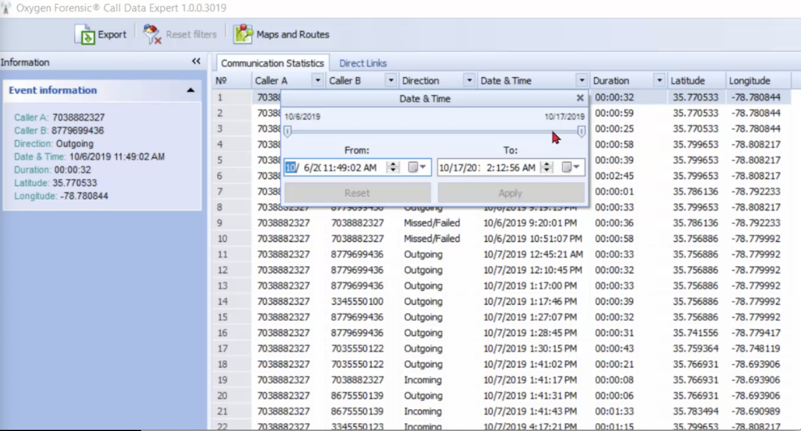Screen dimensions: 801x431
Task: Collapse the Information panel with the double arrow
Action: coord(196,61)
